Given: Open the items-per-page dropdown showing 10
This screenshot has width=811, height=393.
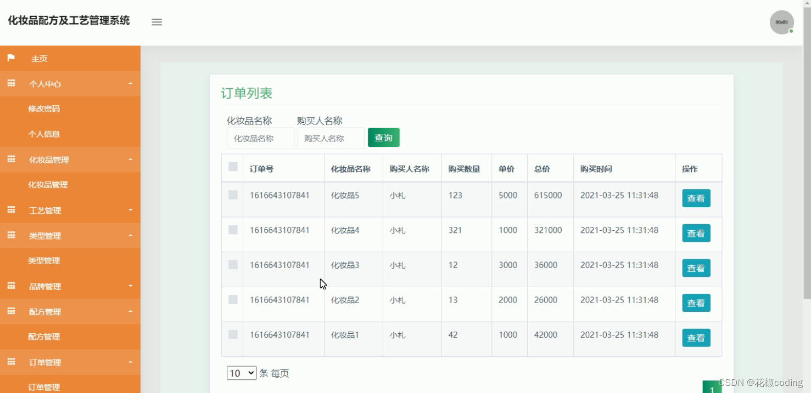Looking at the screenshot, I should click(x=241, y=373).
